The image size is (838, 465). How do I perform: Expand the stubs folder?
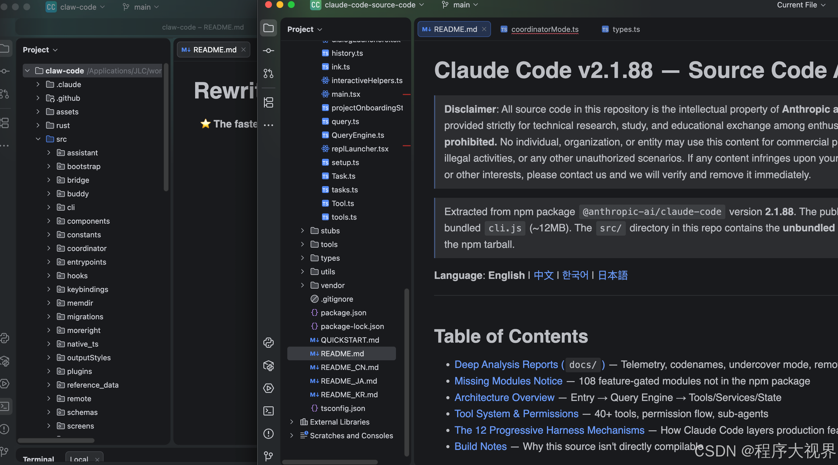click(x=302, y=231)
